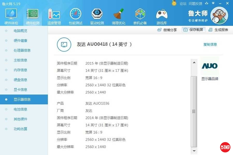Click the 厂商 label

(60, 111)
